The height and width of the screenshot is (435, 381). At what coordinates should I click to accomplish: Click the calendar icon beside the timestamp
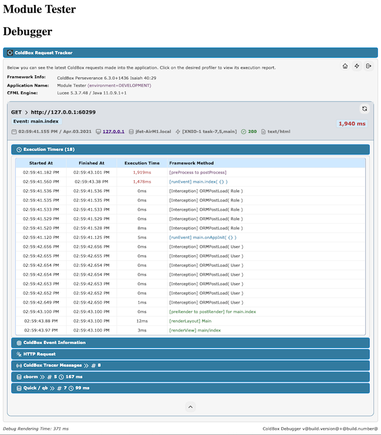point(14,131)
